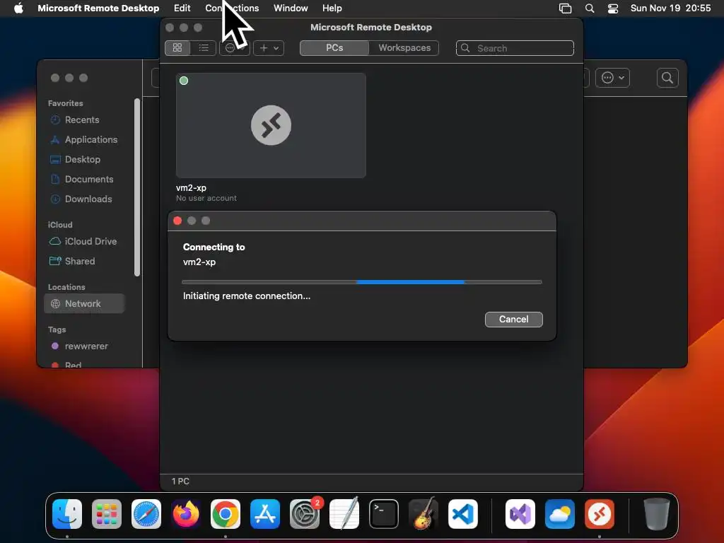Select the rewwrerer tag in Finder
Image resolution: width=724 pixels, height=543 pixels.
[x=86, y=346]
